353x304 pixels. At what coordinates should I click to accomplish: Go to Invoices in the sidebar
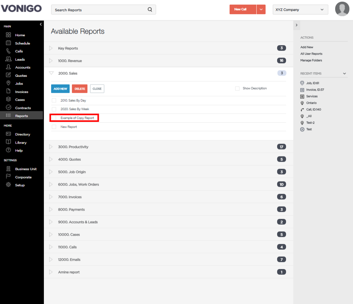(22, 92)
